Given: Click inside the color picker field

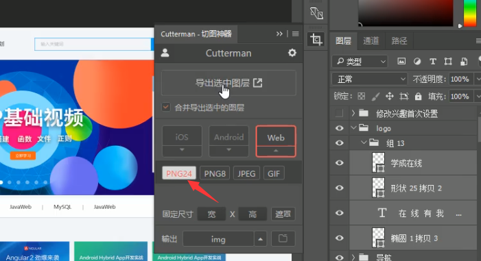Looking at the screenshot, I should click(406, 13).
